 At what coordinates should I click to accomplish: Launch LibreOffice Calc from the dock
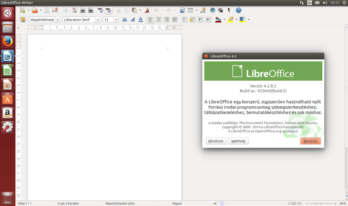point(7,70)
